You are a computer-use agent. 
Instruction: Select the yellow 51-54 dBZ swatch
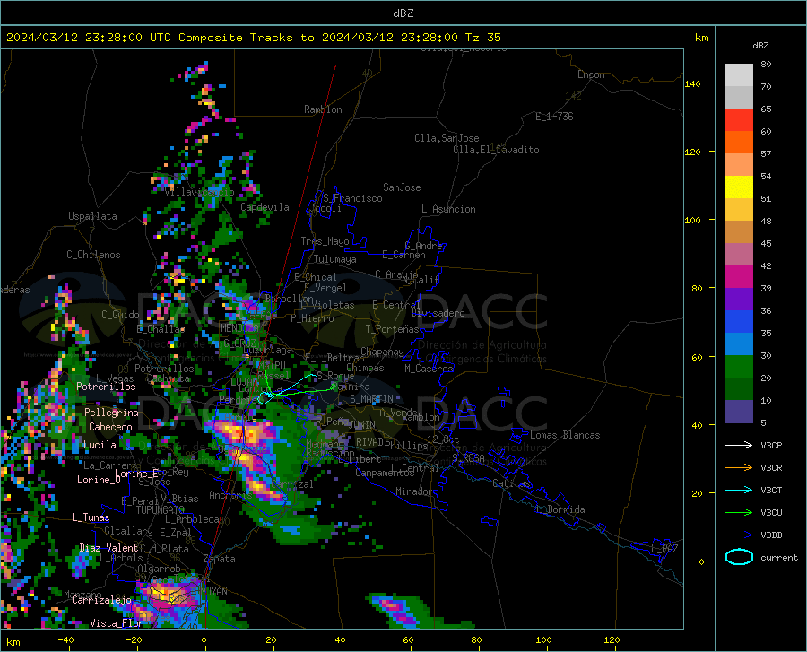click(739, 187)
